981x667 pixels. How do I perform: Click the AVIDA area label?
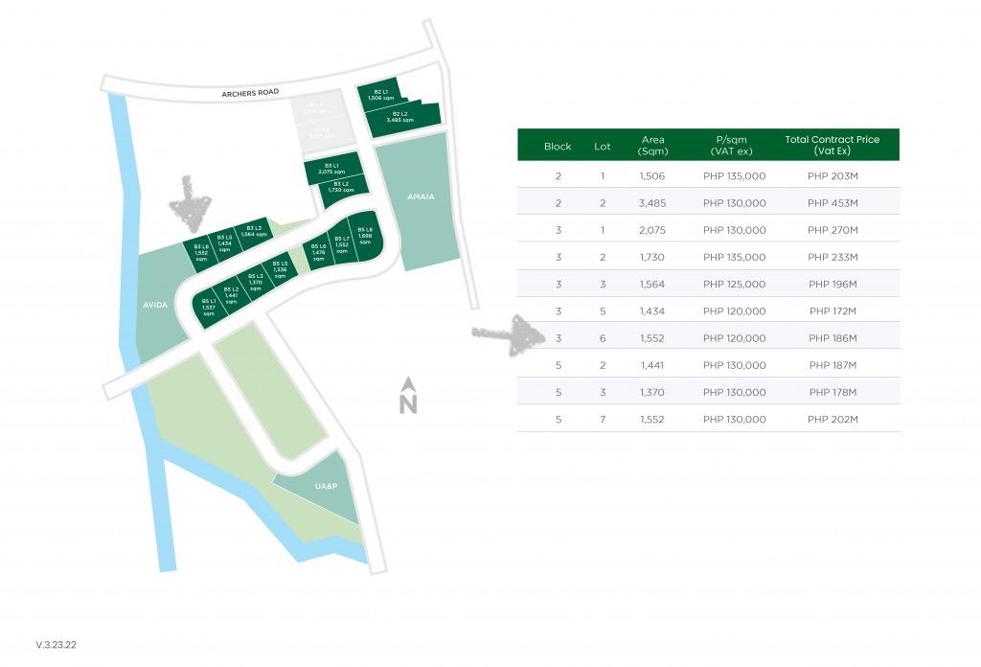pyautogui.click(x=153, y=305)
